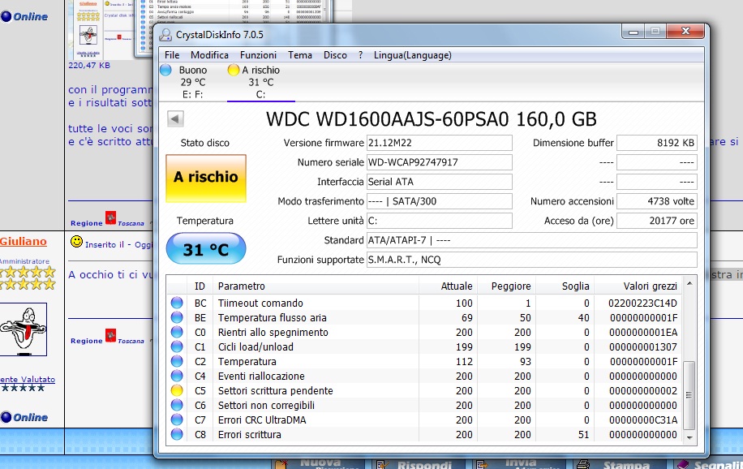
Task: Click the blue status icon of row C6
Action: (177, 405)
